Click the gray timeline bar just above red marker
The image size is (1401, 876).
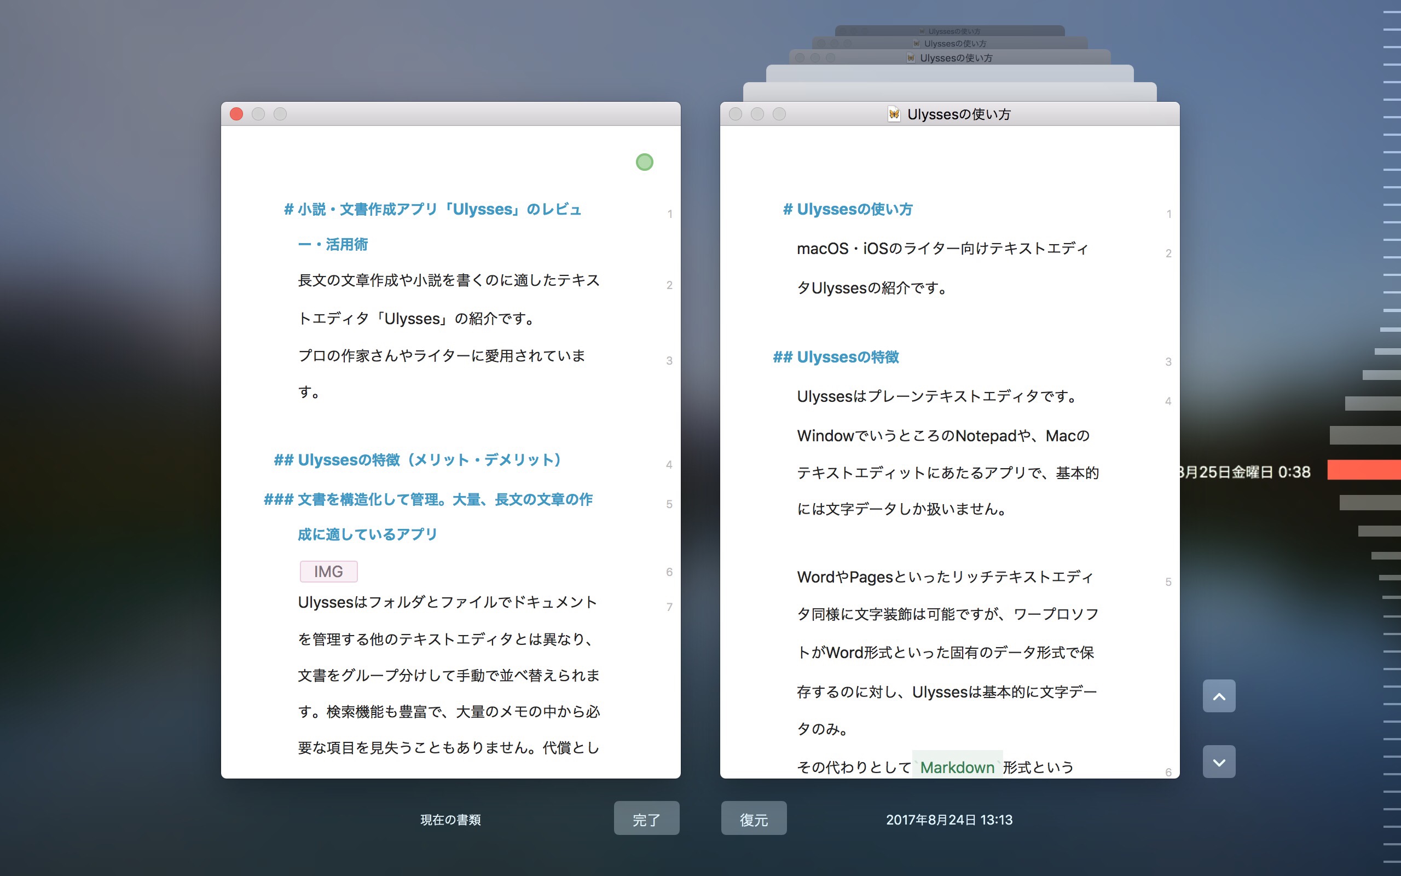point(1365,435)
